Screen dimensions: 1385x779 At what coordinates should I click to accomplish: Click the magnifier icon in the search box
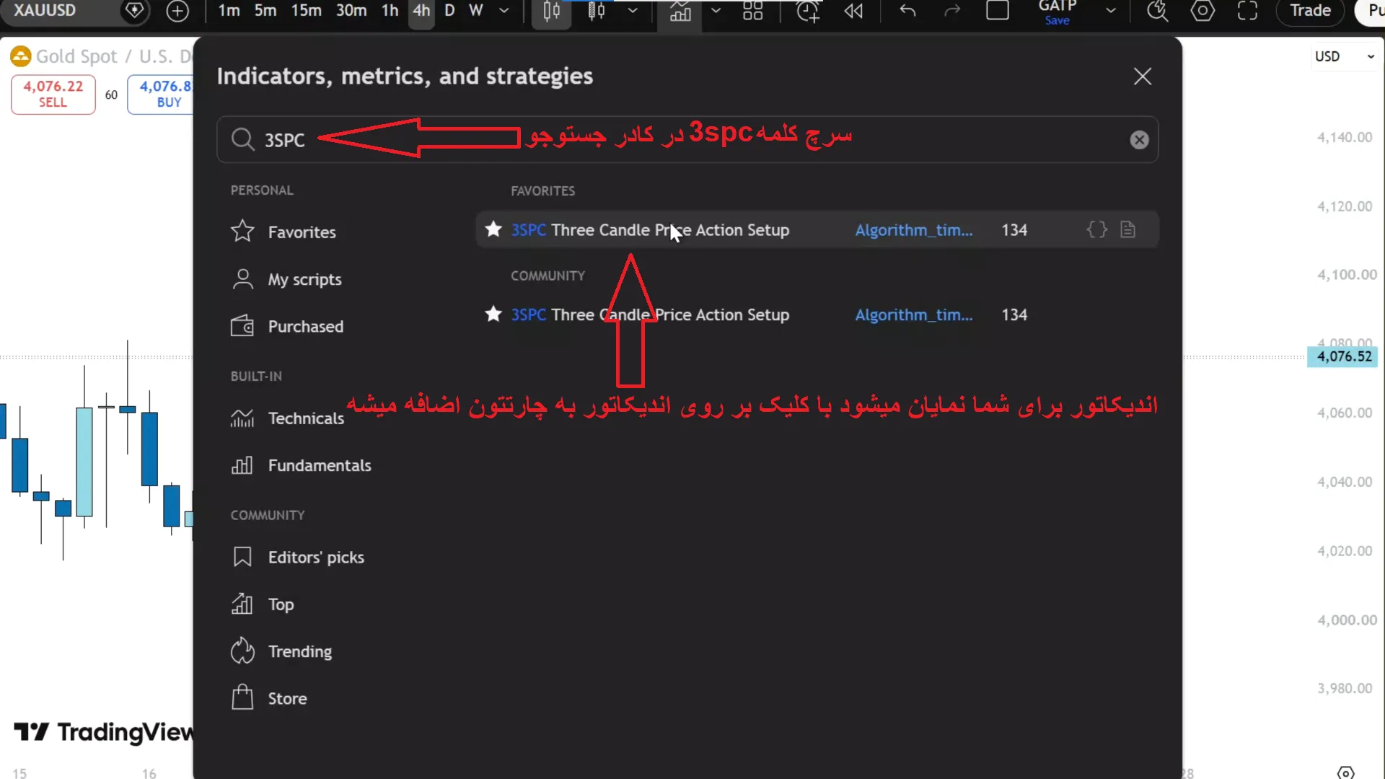[x=242, y=139]
